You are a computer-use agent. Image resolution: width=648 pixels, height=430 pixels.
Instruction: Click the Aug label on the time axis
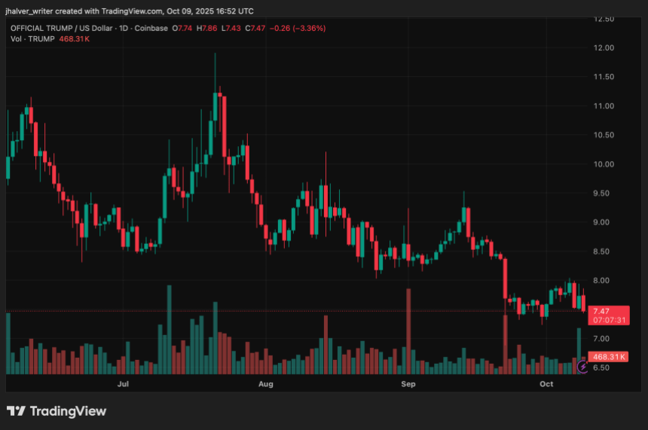pos(265,384)
